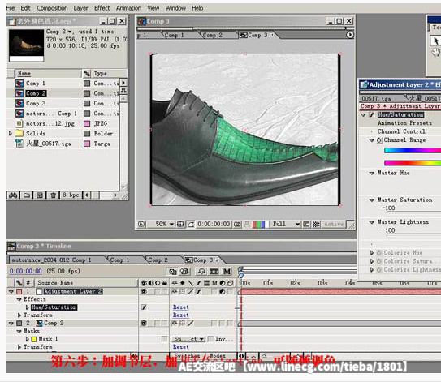Toggle the effect f icon for Hue/Saturation in Effect Controls

click(x=371, y=114)
